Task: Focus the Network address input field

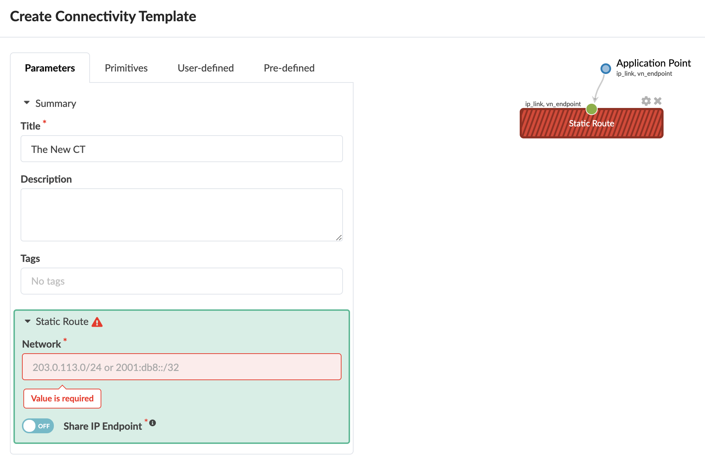Action: [181, 367]
